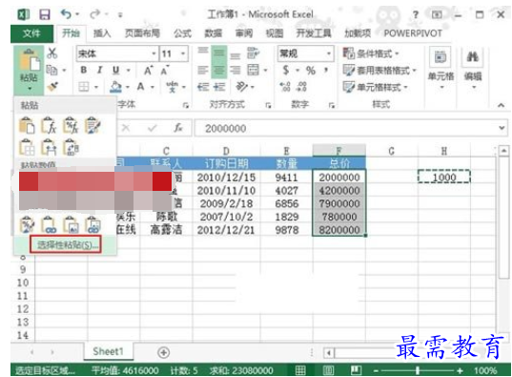This screenshot has width=512, height=377.
Task: Click the Merge and Center icon
Action: pyautogui.click(x=254, y=70)
